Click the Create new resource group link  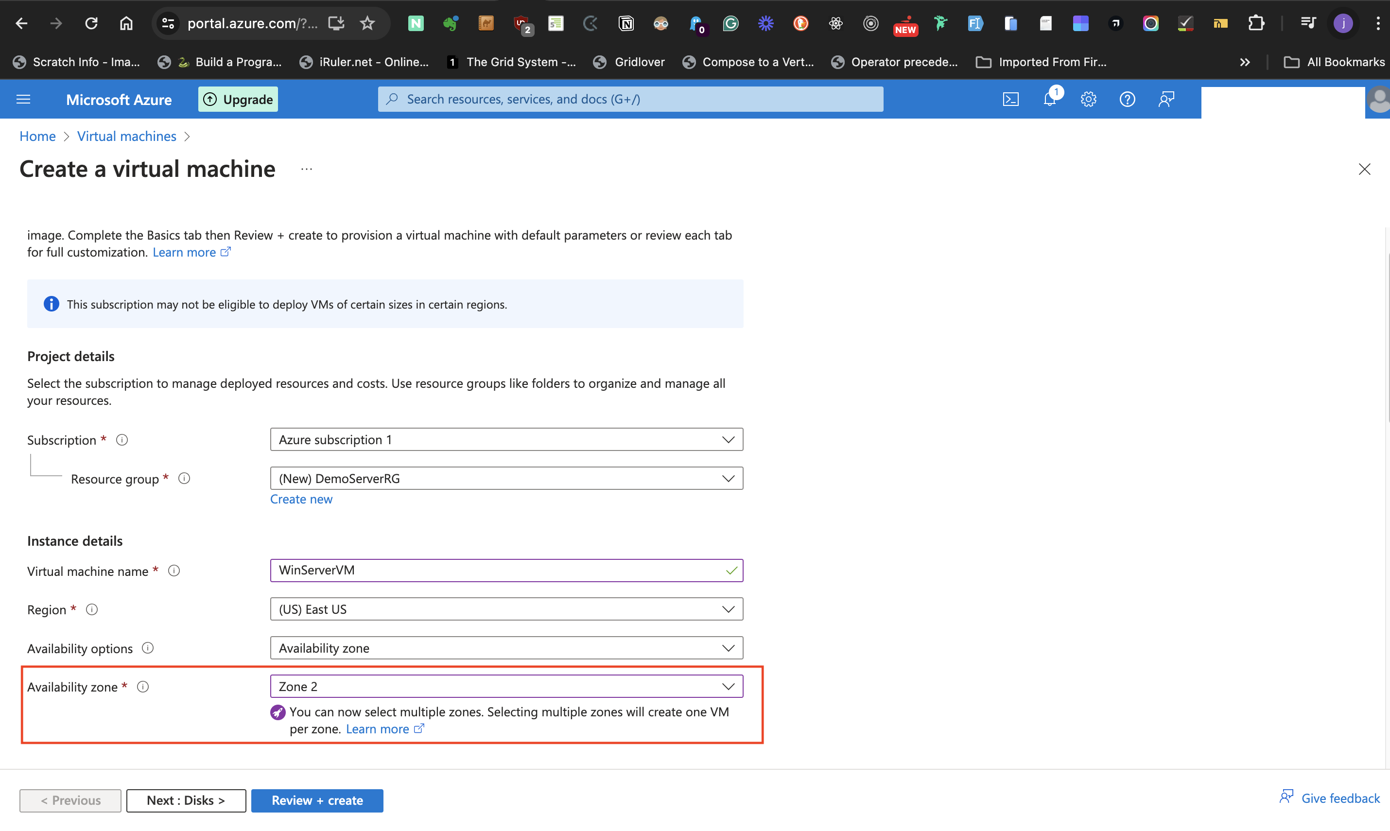click(301, 499)
